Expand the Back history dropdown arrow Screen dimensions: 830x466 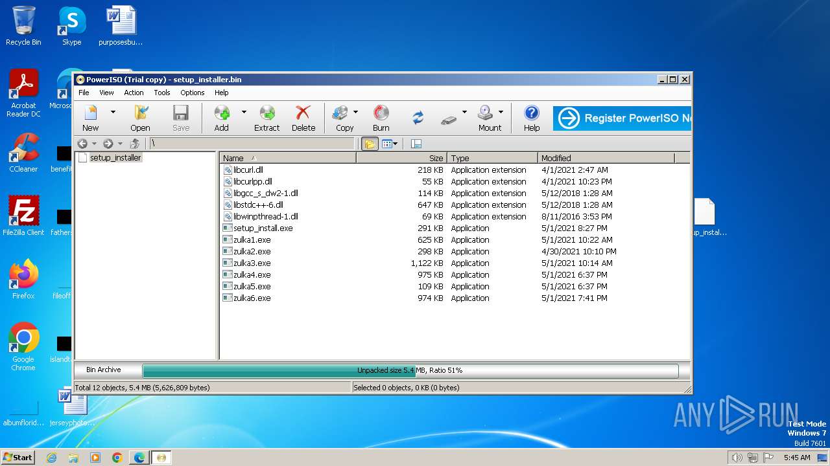[x=94, y=144]
